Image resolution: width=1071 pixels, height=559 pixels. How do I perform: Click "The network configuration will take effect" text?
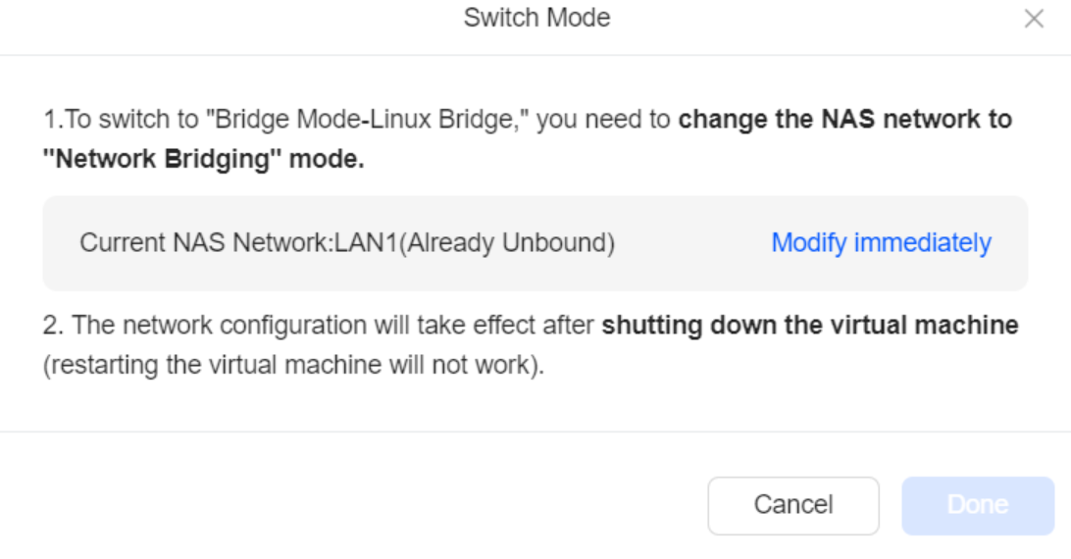pyautogui.click(x=333, y=325)
